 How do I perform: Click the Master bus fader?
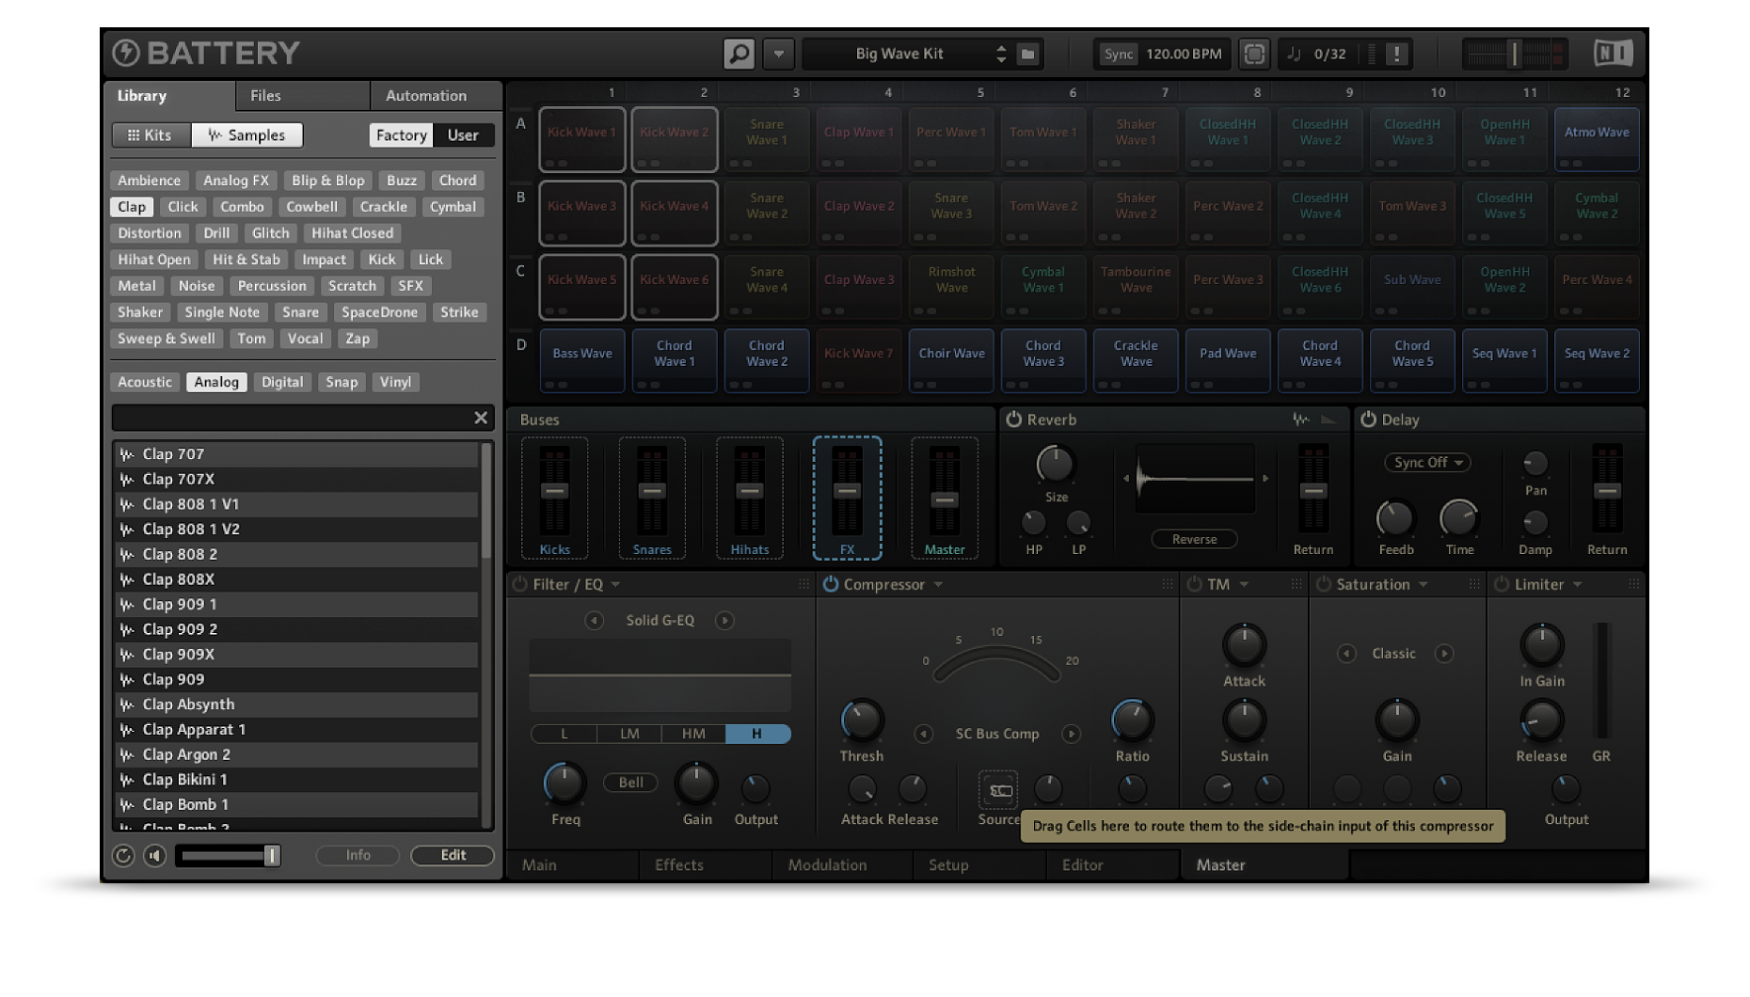945,499
